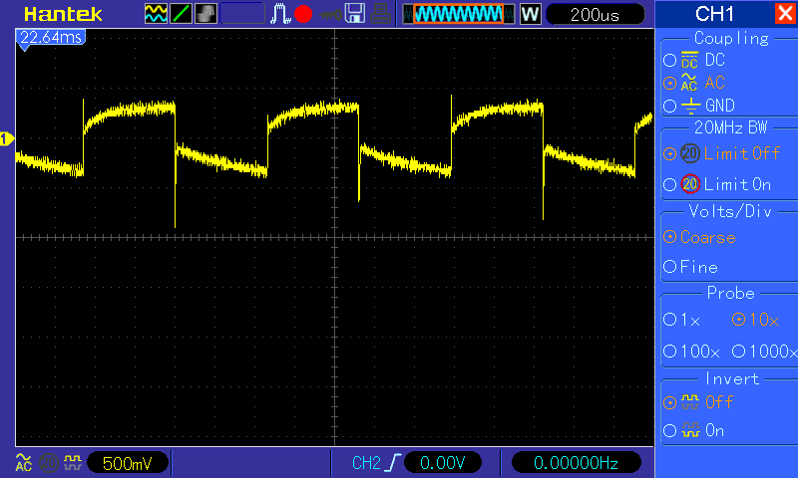Screen dimensions: 798x478
Task: Click the DC coupling symbol icon
Action: coord(689,60)
